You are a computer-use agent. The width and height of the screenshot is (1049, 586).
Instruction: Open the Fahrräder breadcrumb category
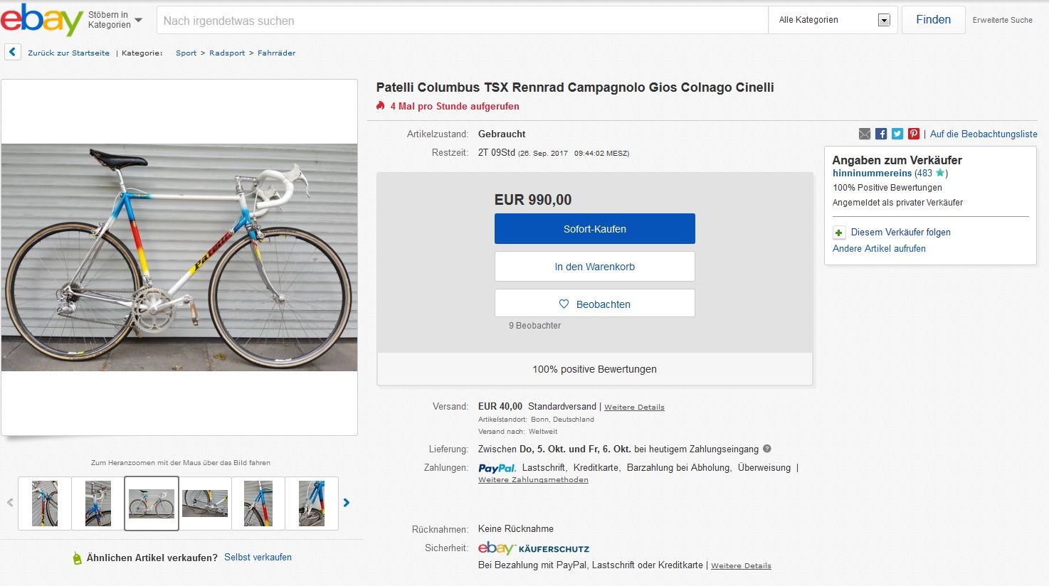coord(276,53)
